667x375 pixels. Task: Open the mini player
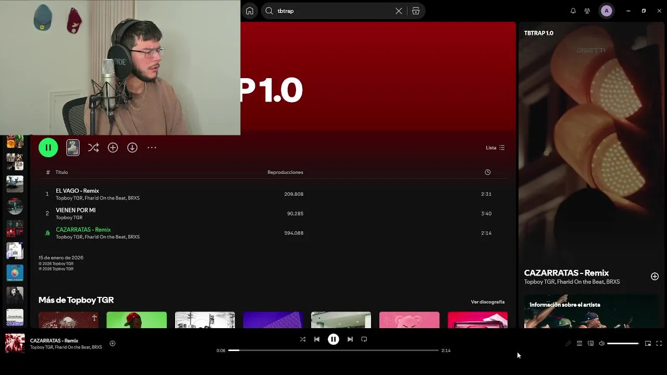(x=648, y=343)
